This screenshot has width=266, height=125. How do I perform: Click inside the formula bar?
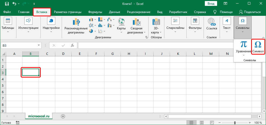pyautogui.click(x=154, y=45)
